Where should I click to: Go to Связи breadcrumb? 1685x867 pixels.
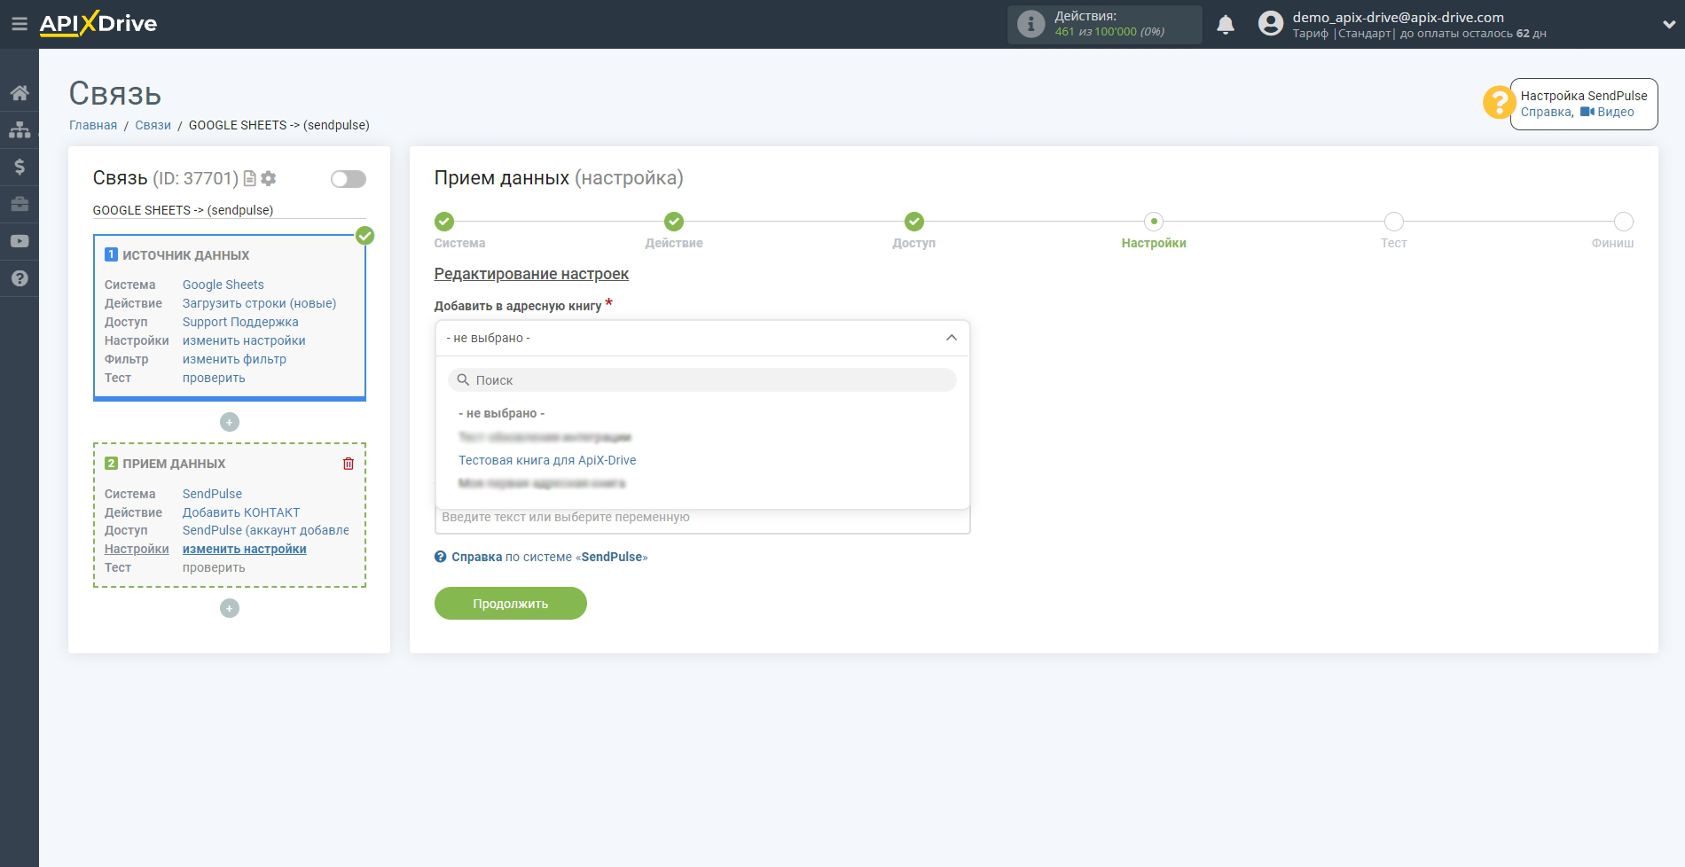pos(153,125)
